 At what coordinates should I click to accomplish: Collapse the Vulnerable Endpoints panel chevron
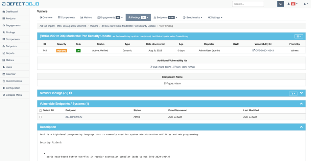(x=301, y=103)
